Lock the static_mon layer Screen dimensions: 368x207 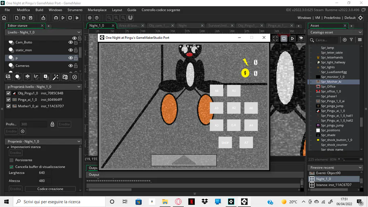pos(76,50)
